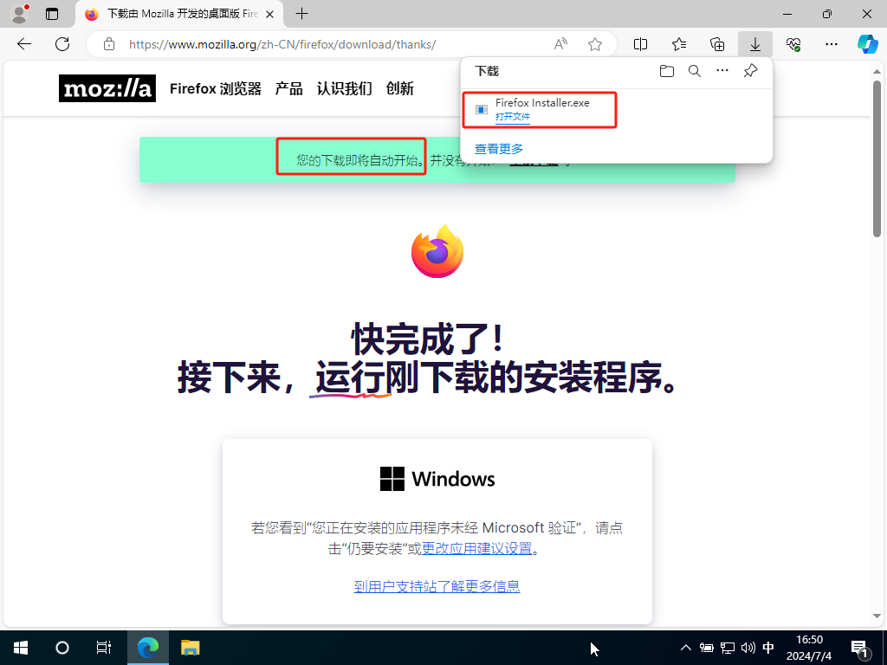
Task: Open Edge Settings and more menu
Action: (832, 44)
